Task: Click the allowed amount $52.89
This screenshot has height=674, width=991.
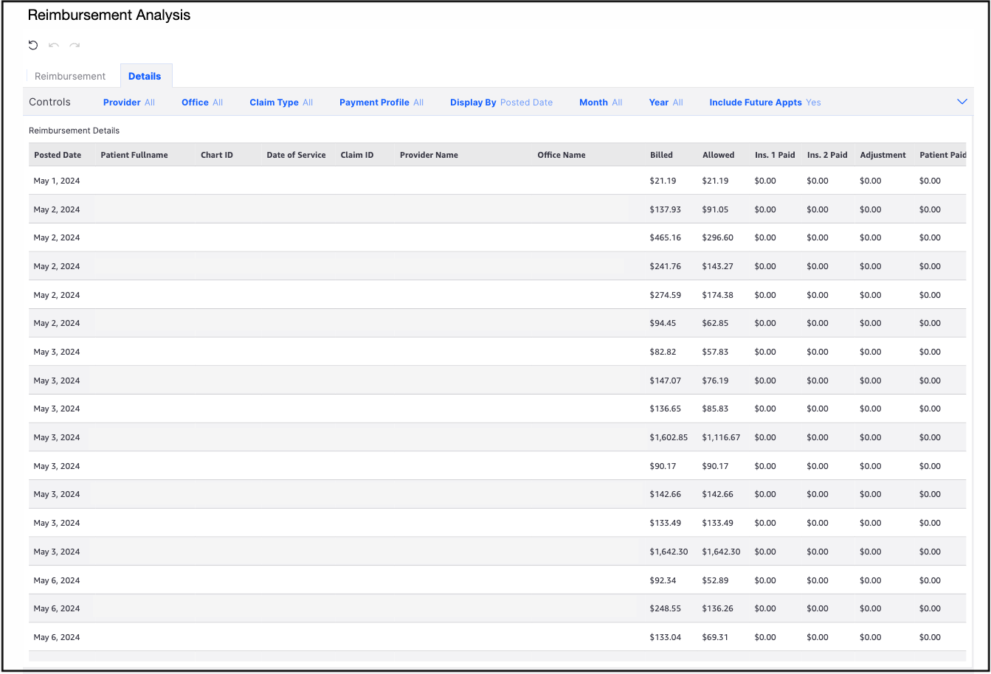Action: pyautogui.click(x=715, y=580)
